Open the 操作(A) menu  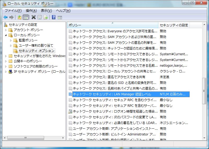click(x=31, y=11)
